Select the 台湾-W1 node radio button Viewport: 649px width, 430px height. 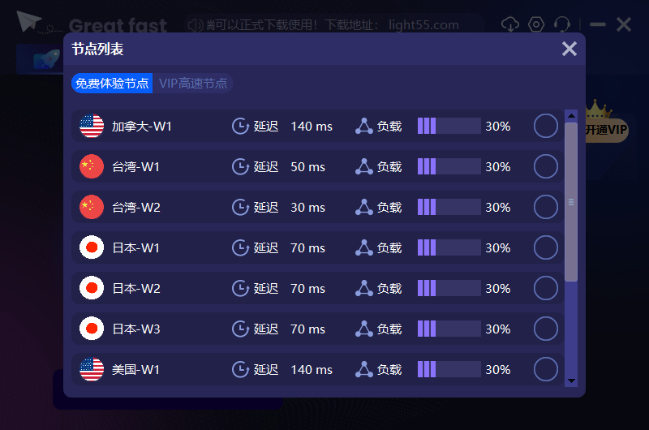pyautogui.click(x=545, y=166)
